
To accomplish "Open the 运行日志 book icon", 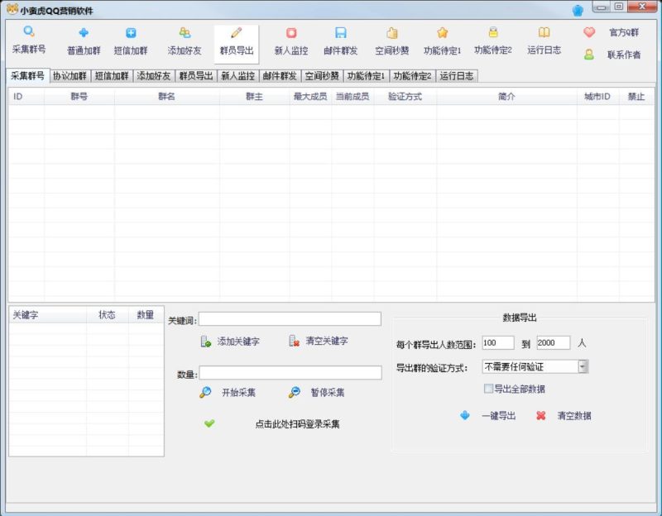I will (544, 33).
